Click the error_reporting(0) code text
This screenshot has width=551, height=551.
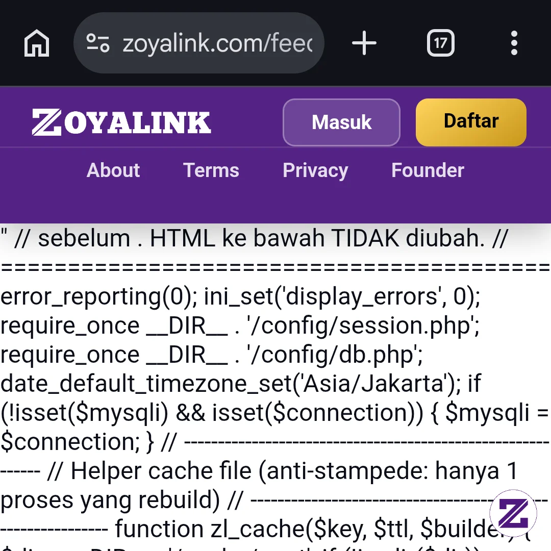99,296
